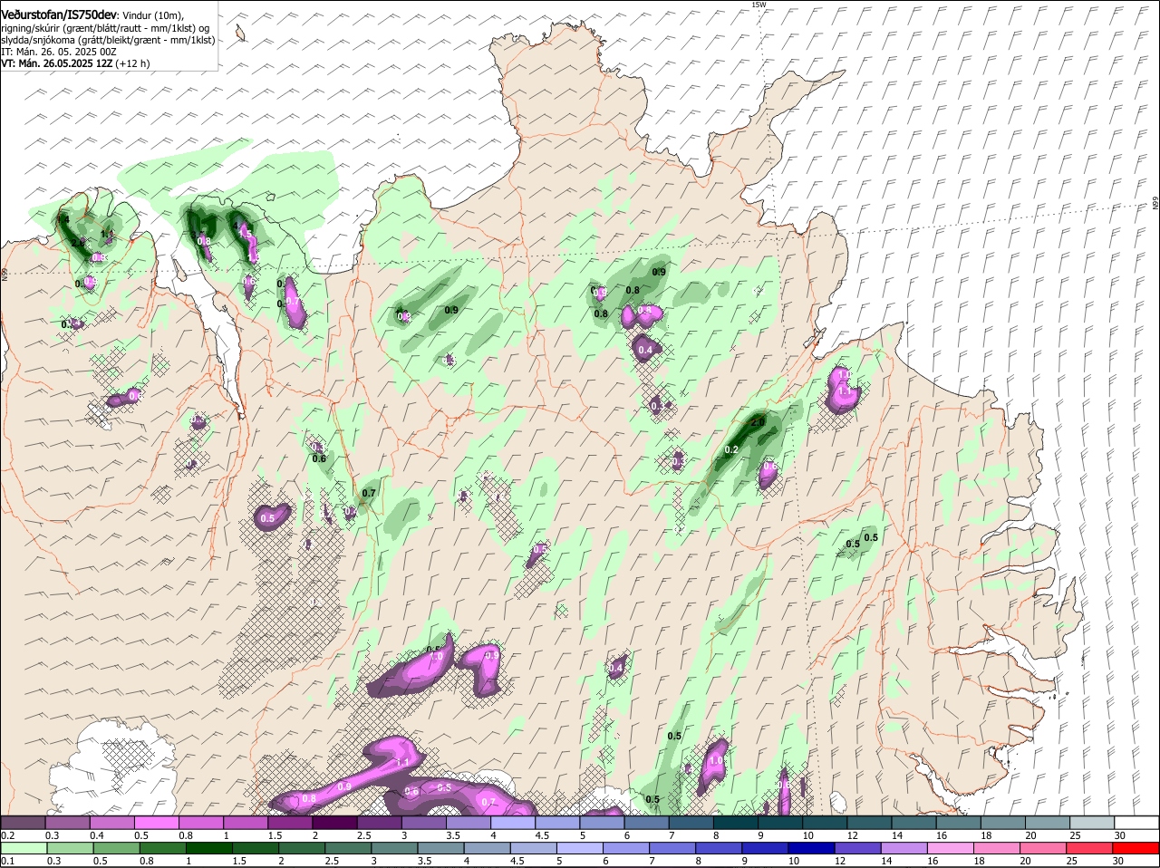Click snow scale swatch between 9 and 10
Viewport: 1160px width, 868px height.
tap(781, 821)
